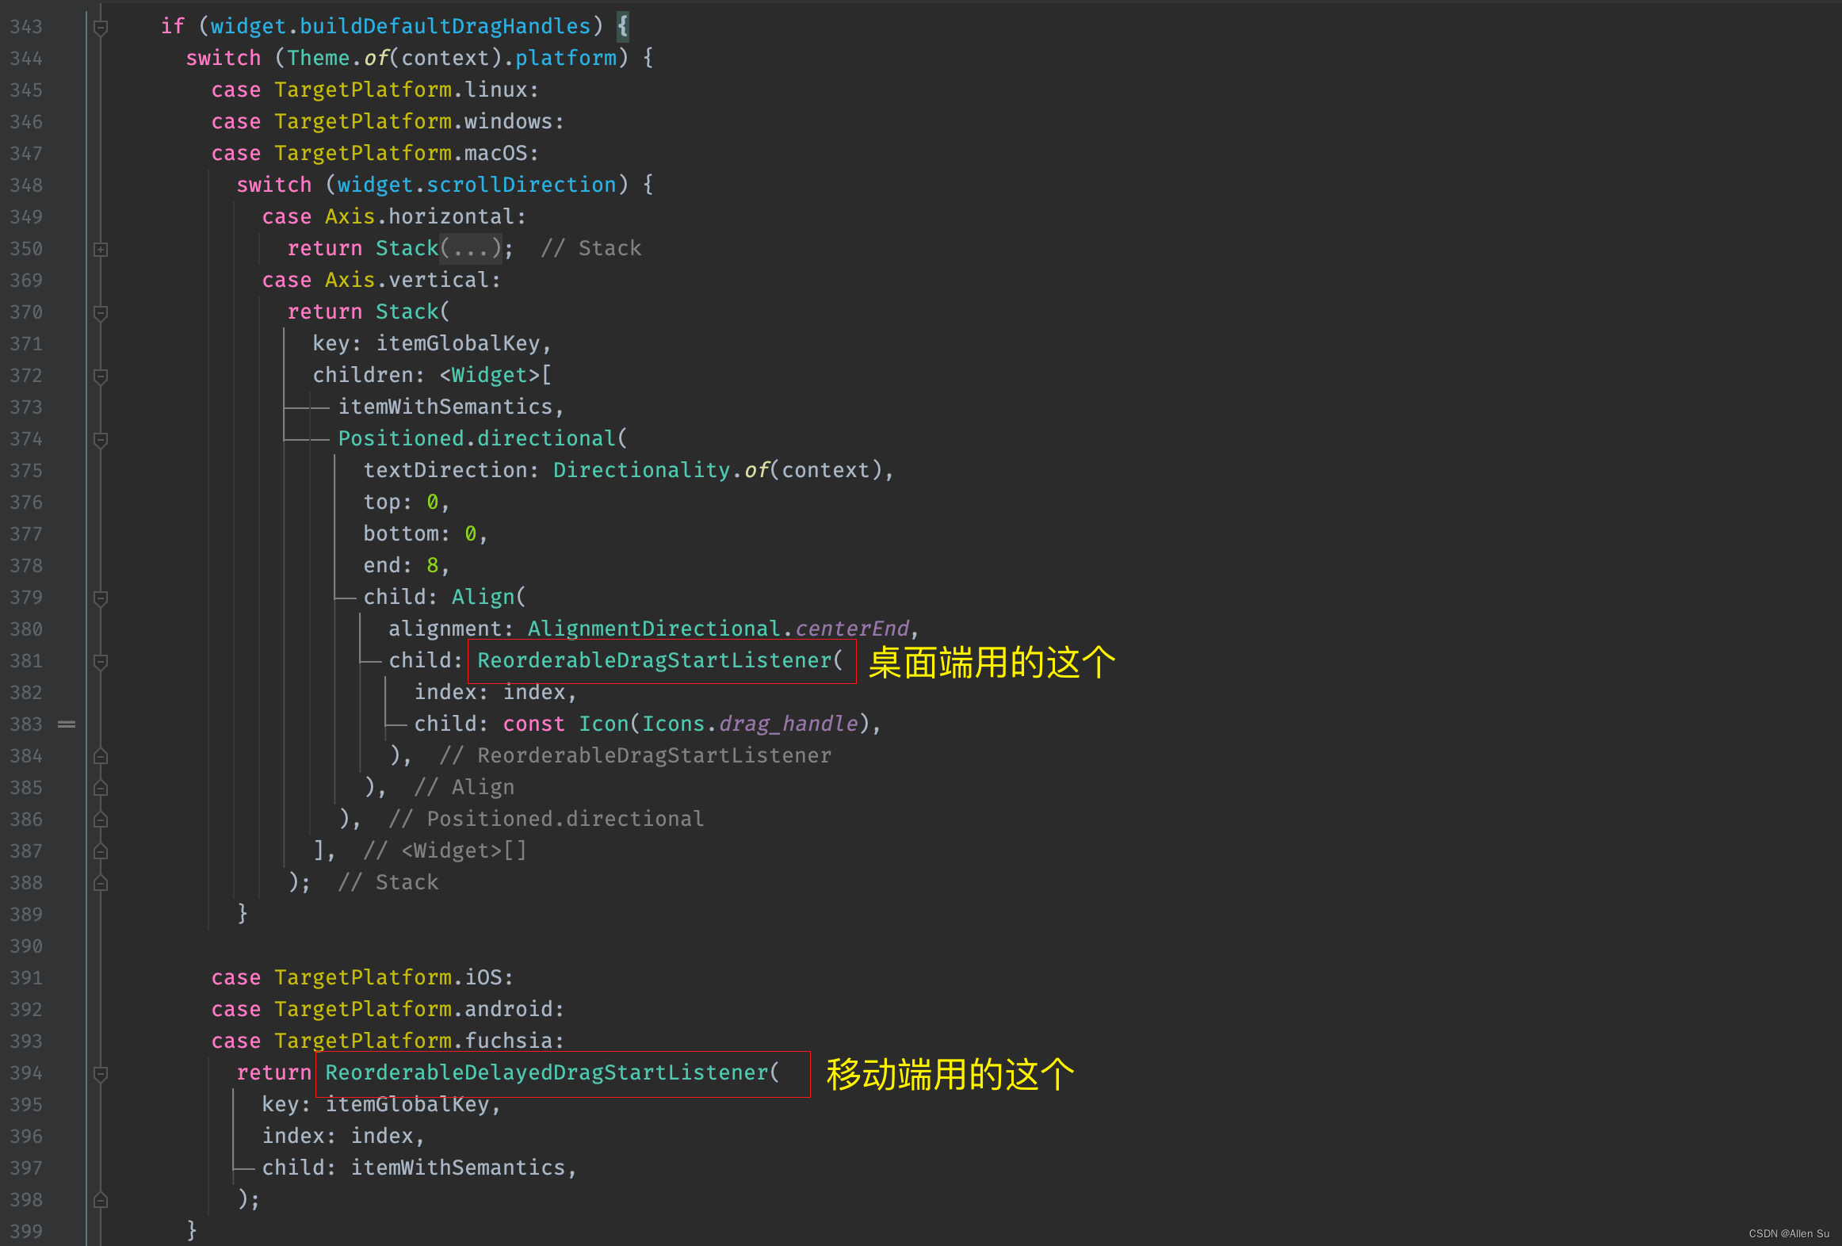Click the platform property on line 344
The height and width of the screenshot is (1246, 1842).
[566, 59]
